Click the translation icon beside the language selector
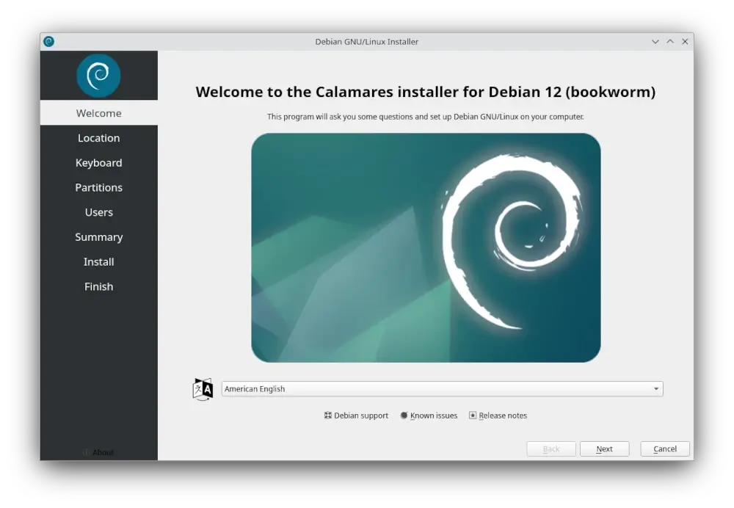The image size is (734, 508). (202, 388)
